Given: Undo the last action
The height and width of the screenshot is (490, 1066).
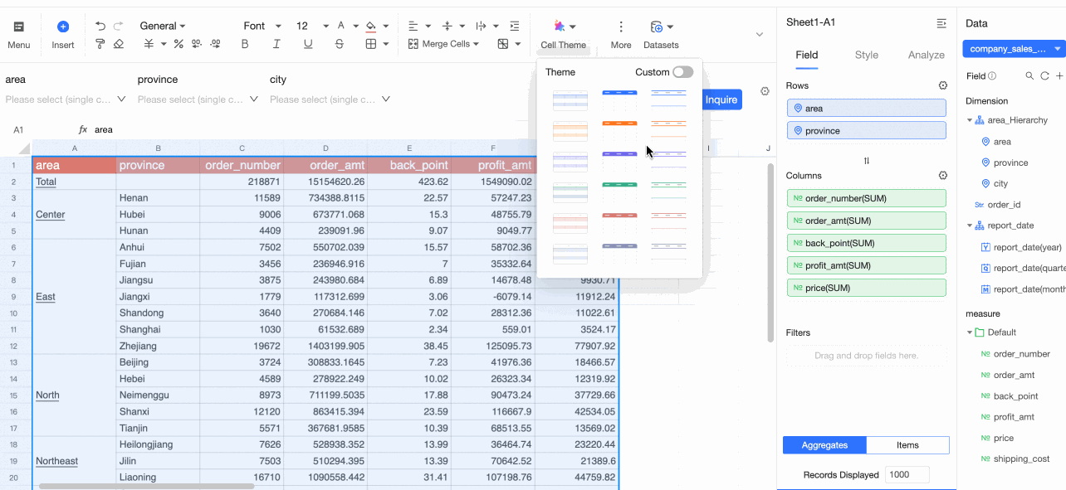Looking at the screenshot, I should click(x=100, y=26).
